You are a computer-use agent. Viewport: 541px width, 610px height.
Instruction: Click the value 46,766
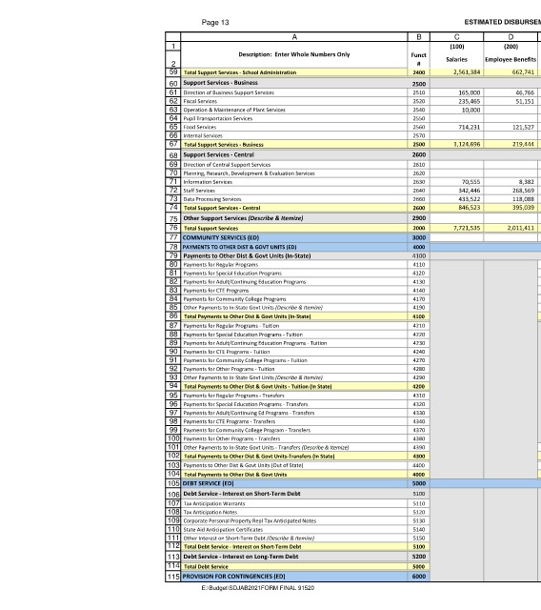[511, 92]
